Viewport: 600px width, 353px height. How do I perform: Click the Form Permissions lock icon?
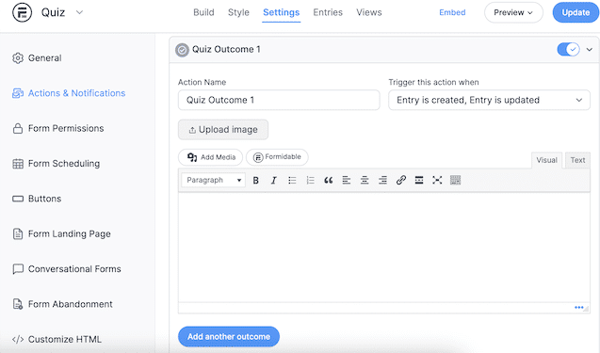(18, 128)
